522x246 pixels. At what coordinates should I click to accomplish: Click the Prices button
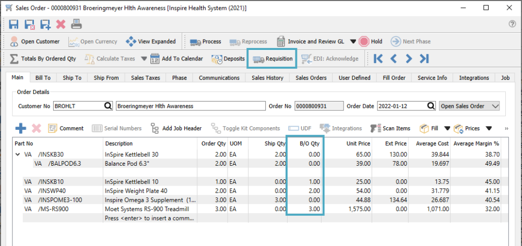point(467,128)
